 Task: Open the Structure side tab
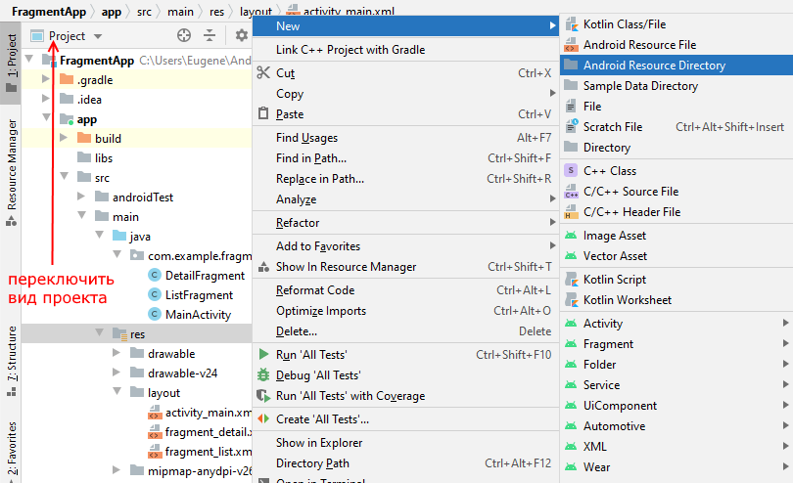tap(11, 353)
